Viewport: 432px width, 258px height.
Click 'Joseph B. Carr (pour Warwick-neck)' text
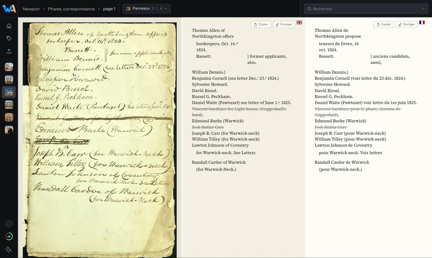click(x=350, y=133)
